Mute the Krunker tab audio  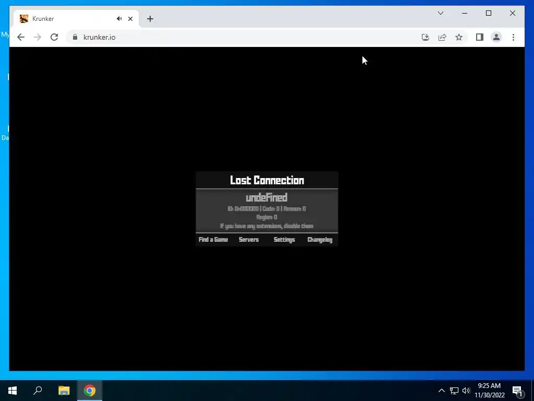point(119,19)
